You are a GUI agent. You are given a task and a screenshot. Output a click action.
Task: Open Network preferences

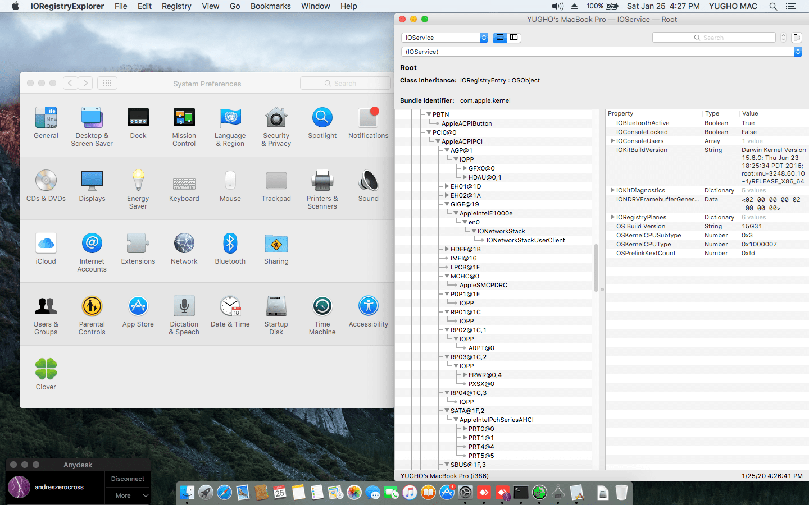click(x=184, y=249)
